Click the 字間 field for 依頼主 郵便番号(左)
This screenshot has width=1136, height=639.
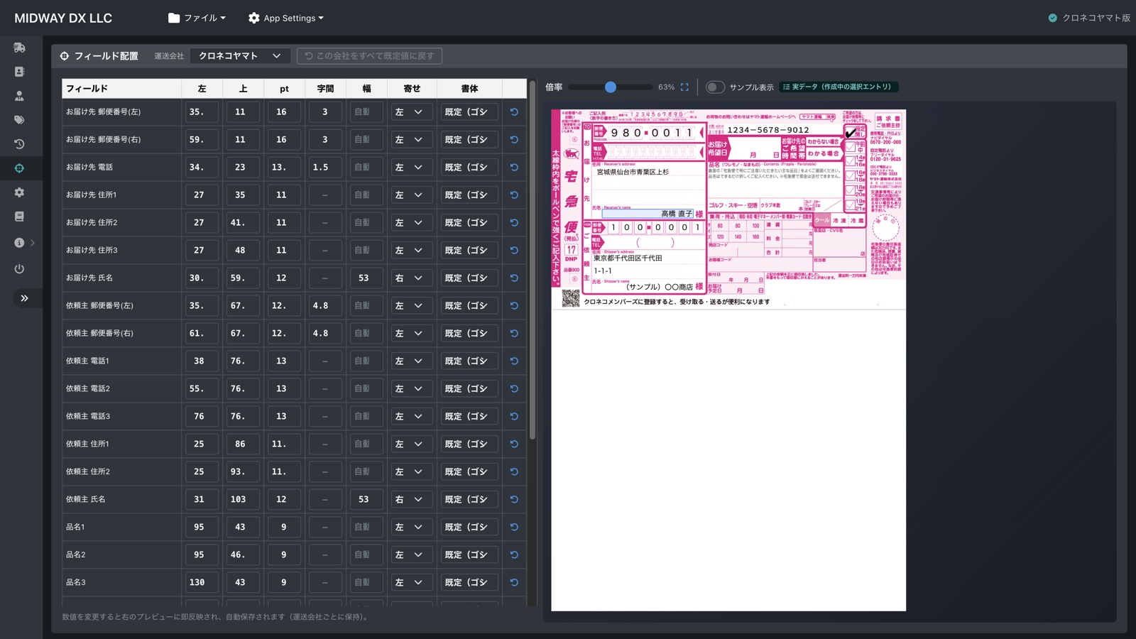(x=325, y=306)
